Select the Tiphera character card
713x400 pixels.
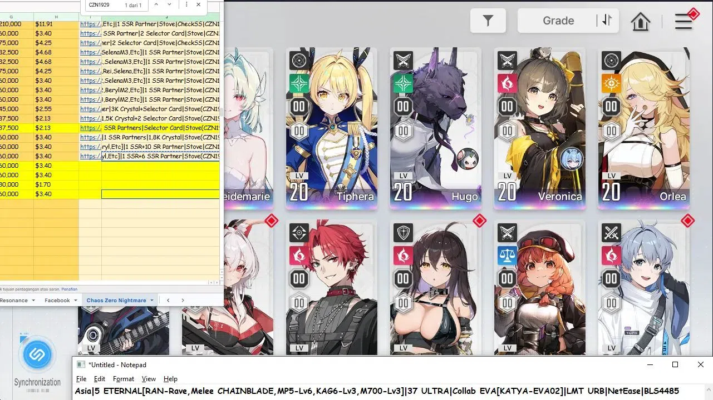click(x=332, y=128)
